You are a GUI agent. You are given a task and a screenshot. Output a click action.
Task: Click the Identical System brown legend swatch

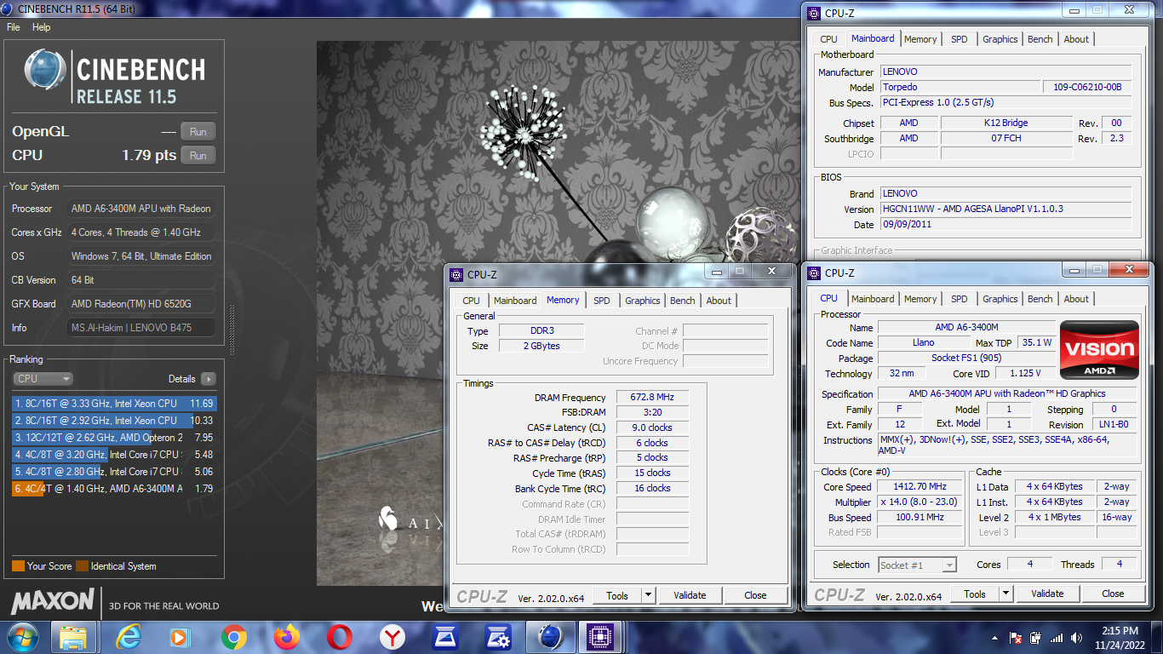[x=82, y=565]
